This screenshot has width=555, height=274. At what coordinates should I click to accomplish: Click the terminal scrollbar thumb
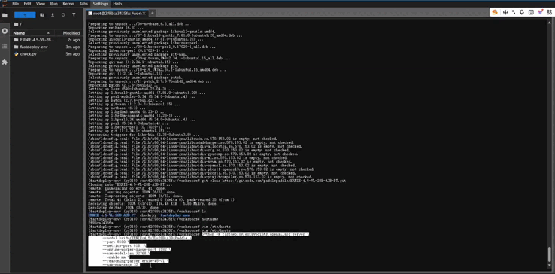(549, 254)
